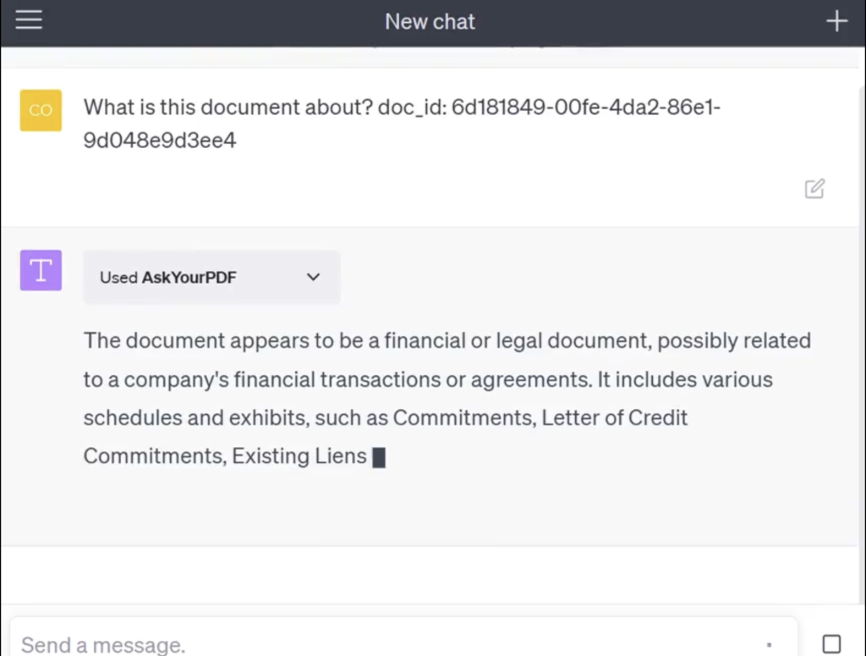The image size is (866, 656).
Task: Click the Send a message input field
Action: [x=338, y=643]
